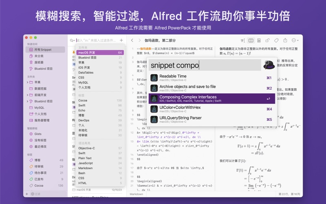Expand the 前端开发 folder chevron
326x204 pixels.
[27, 95]
